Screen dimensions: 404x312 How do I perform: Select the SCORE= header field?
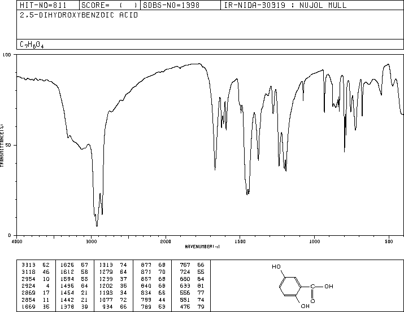[109, 5]
